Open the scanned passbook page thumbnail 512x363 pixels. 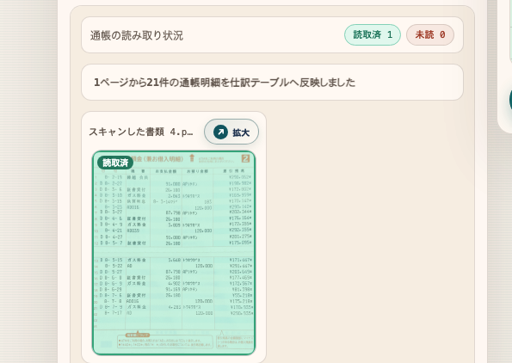tap(174, 253)
